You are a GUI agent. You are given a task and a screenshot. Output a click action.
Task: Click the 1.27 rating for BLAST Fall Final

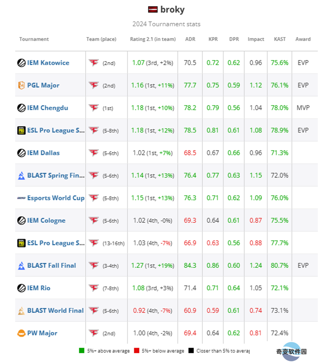click(137, 265)
